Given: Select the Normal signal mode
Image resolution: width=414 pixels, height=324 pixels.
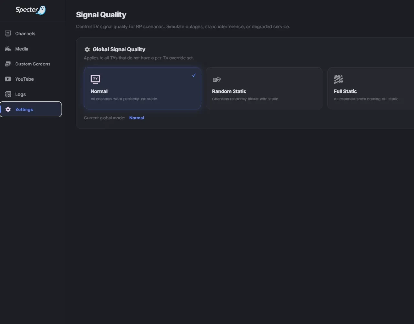Looking at the screenshot, I should click(x=142, y=88).
